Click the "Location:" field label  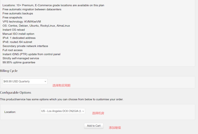pos(10,112)
